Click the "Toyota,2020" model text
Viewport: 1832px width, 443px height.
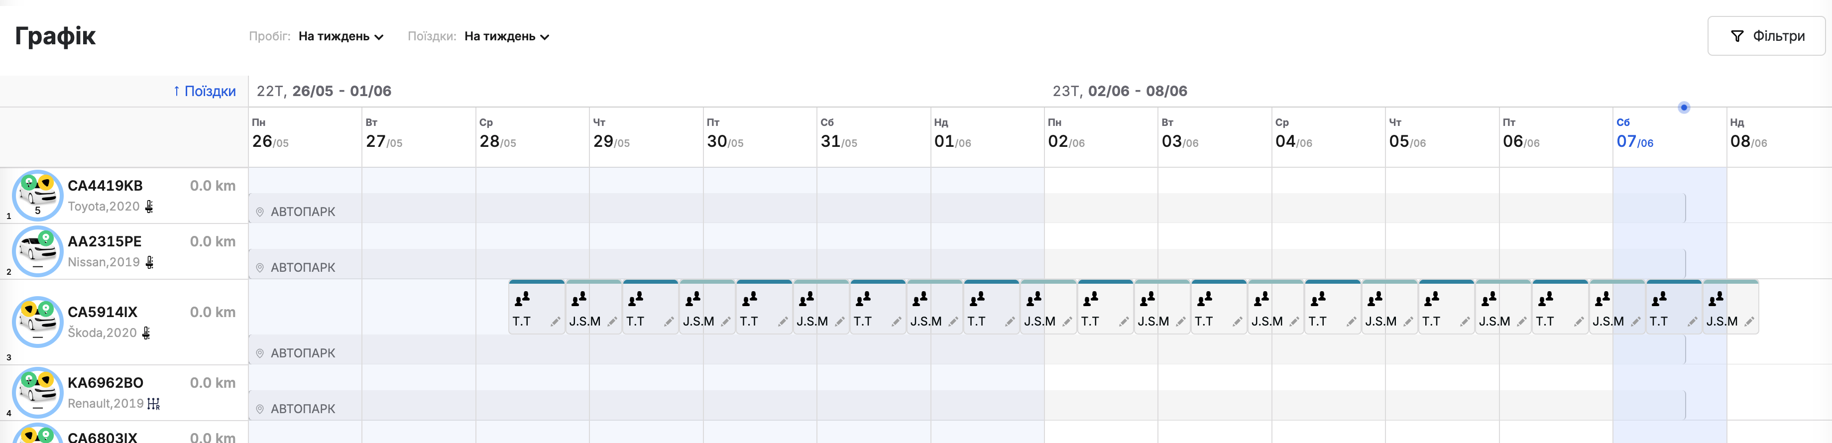(104, 206)
